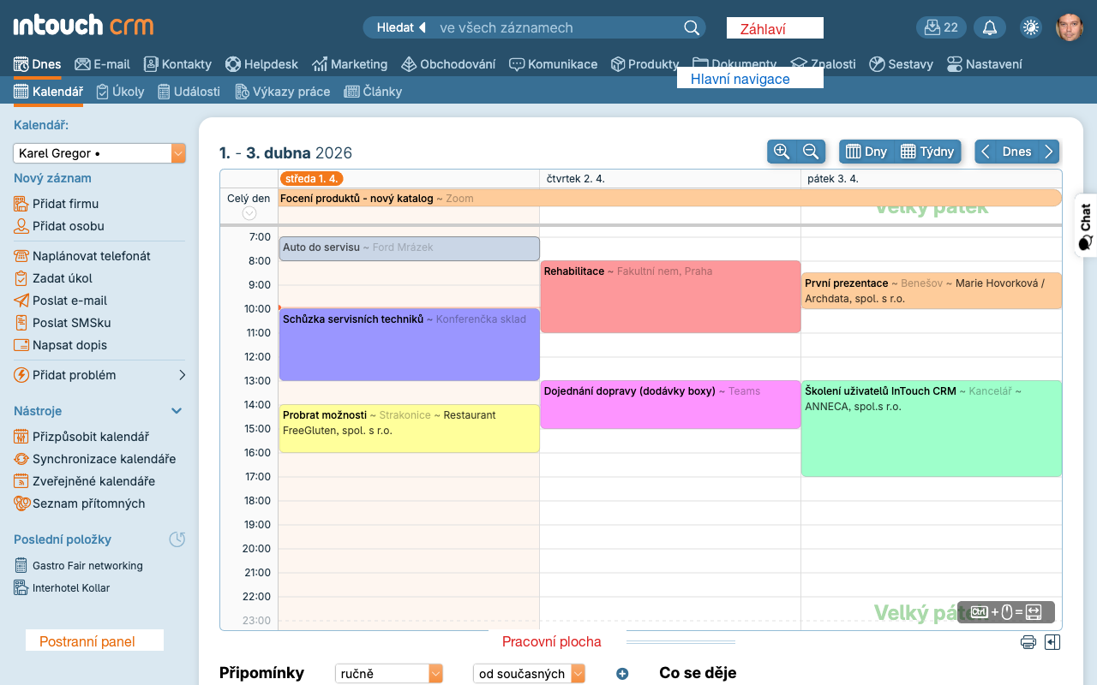Collapse the Nástroje section chevron
The image size is (1097, 685).
177,411
